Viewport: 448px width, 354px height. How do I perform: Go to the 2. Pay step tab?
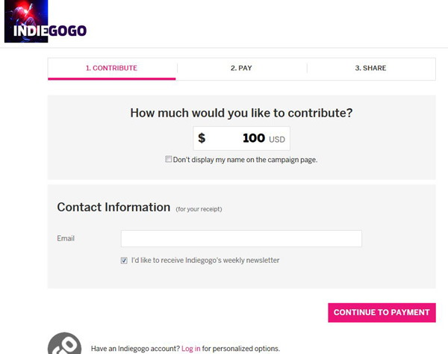pos(241,68)
